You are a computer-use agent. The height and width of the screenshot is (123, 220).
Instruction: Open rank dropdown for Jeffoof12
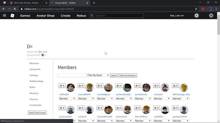(x=67, y=99)
